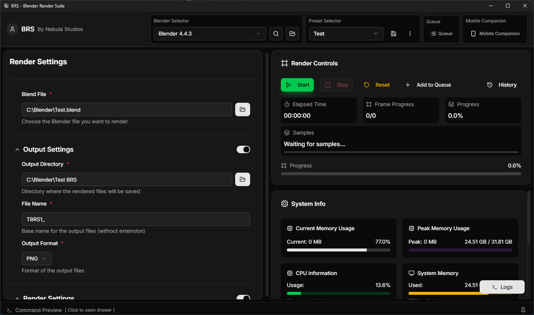534x315 pixels.
Task: Open the Mobile Companion panel
Action: click(495, 34)
